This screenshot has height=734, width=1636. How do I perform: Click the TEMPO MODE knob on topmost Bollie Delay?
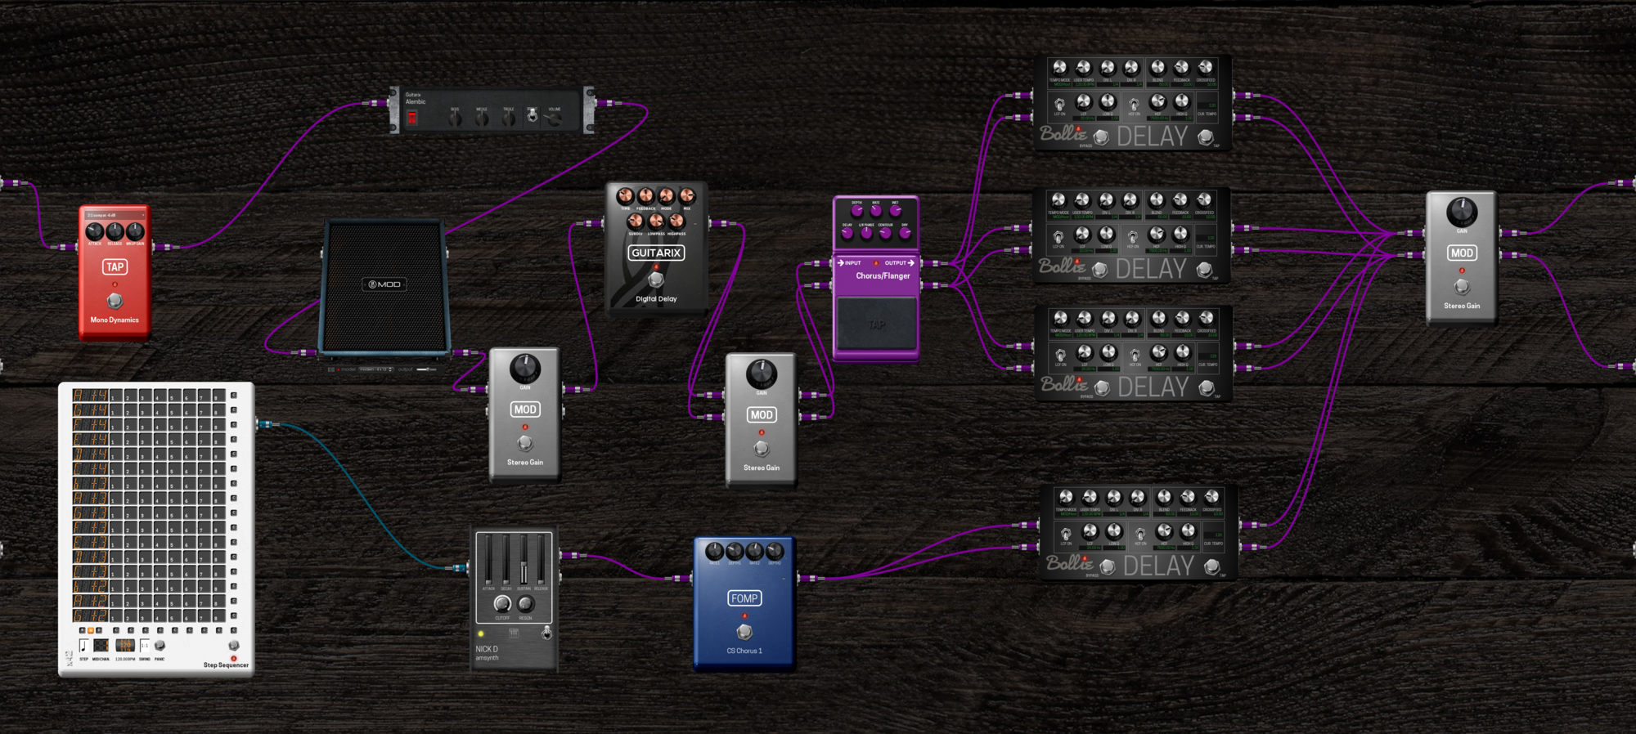1060,67
